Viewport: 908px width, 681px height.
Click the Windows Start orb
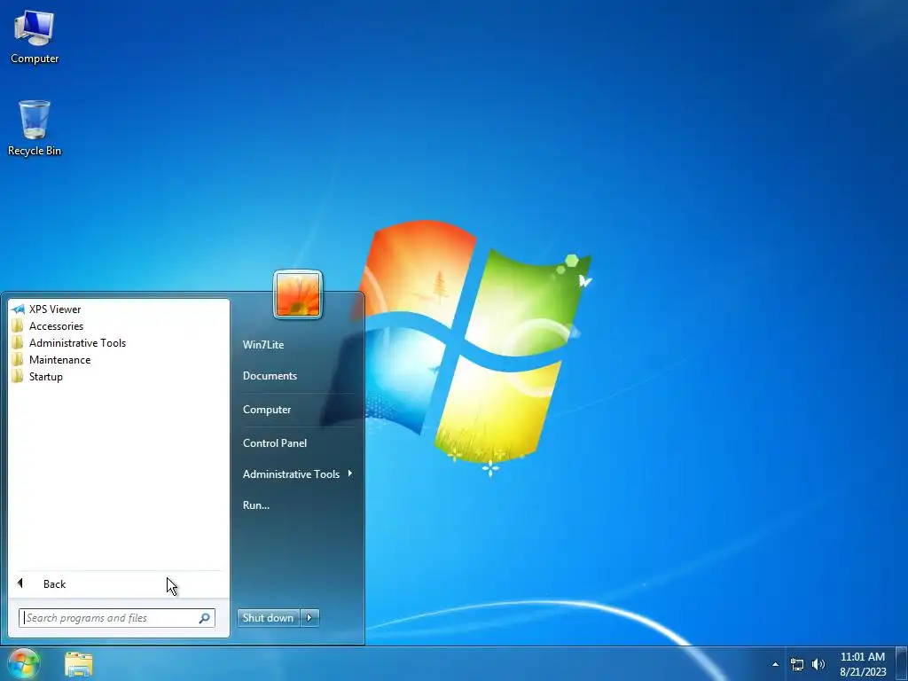23,663
